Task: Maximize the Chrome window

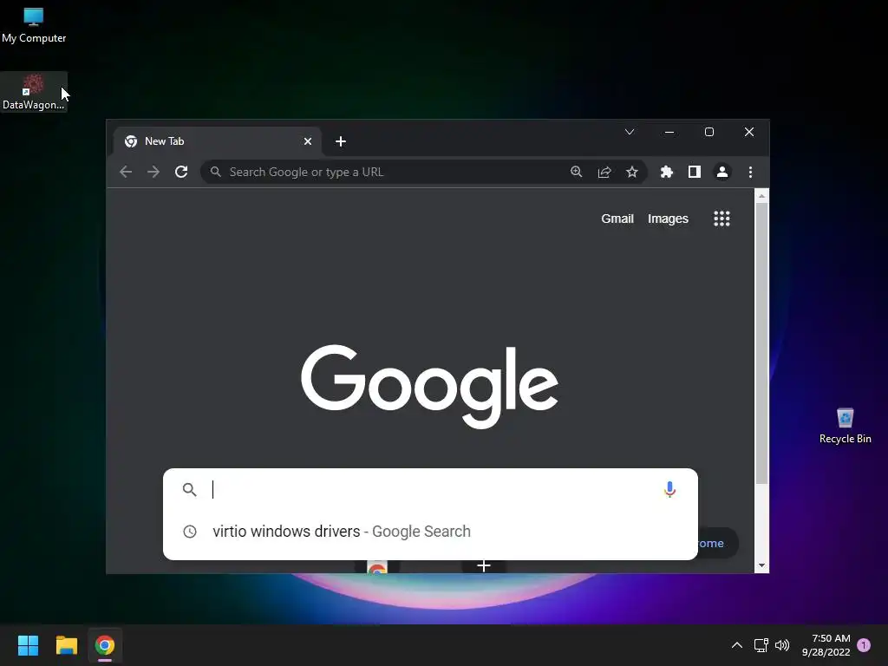Action: click(709, 132)
